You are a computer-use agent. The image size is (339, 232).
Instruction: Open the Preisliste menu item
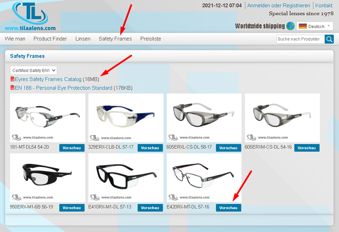pos(151,39)
